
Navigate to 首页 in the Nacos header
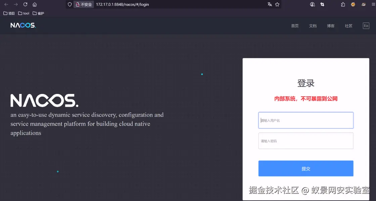(295, 26)
